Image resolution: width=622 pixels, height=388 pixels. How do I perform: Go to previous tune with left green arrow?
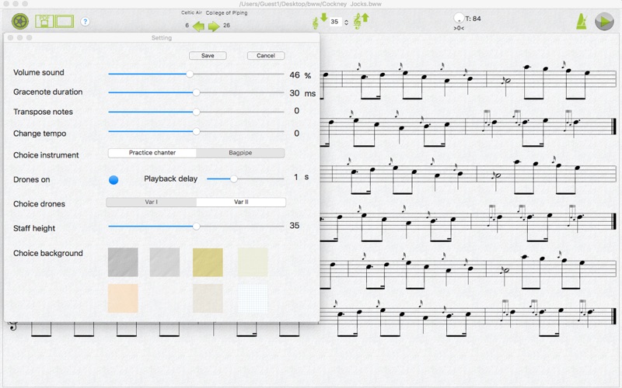point(198,26)
